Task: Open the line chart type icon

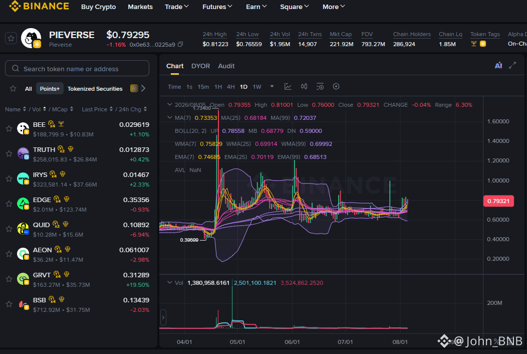Action: tap(288, 86)
